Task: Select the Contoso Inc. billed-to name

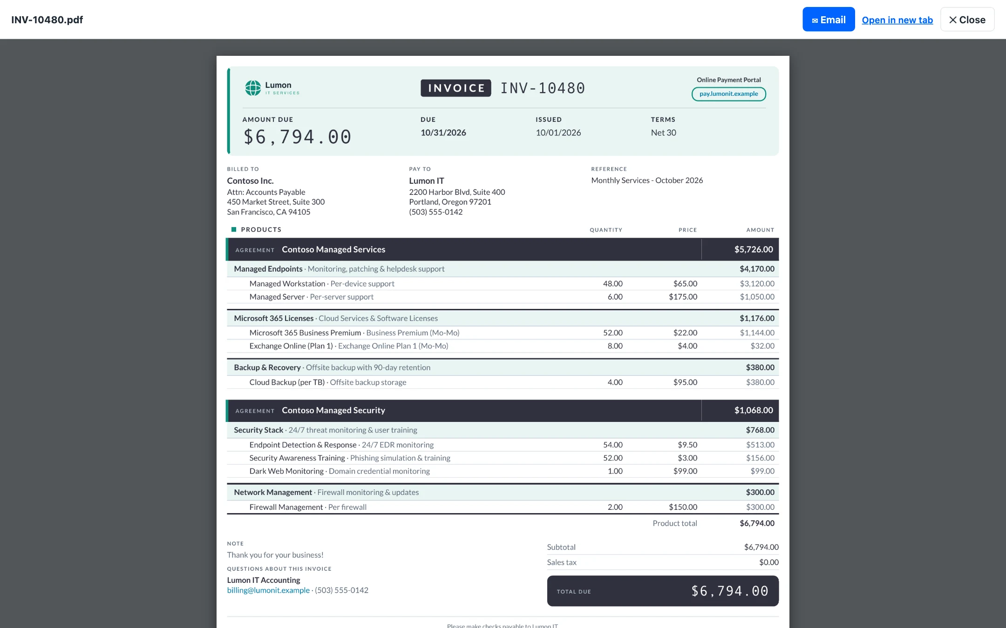Action: point(250,181)
